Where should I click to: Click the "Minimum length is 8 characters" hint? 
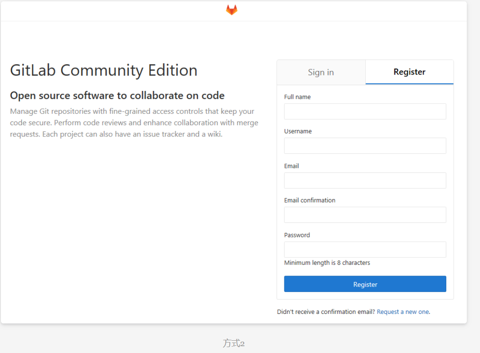pyautogui.click(x=327, y=262)
